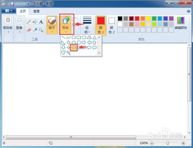Image resolution: width=193 pixels, height=148 pixels.
Task: Pick the straight line shape
Action: tap(63, 37)
